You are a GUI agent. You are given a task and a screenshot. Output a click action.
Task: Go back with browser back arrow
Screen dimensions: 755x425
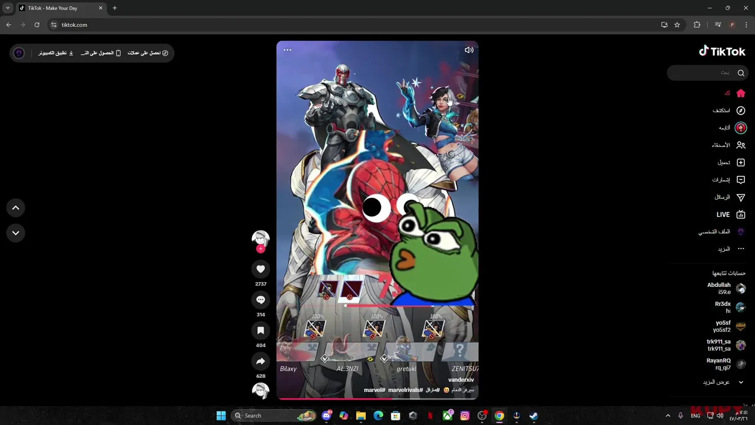coord(8,25)
